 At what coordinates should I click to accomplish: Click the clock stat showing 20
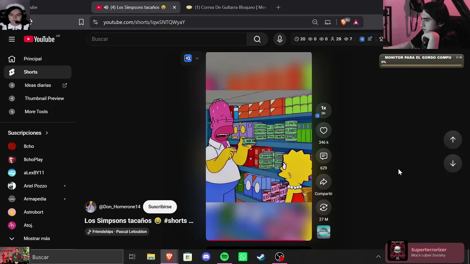coord(300,39)
